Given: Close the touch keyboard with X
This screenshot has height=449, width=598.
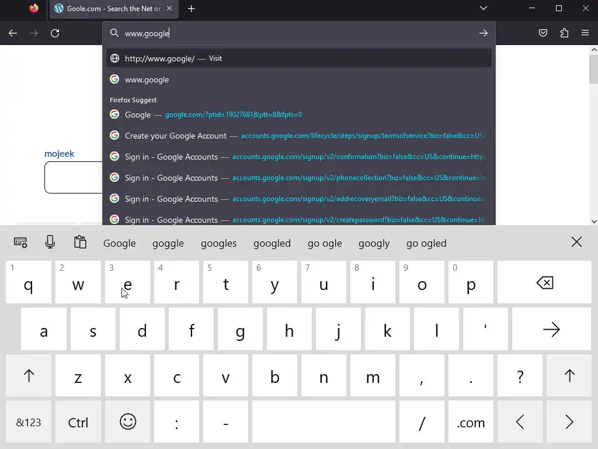Looking at the screenshot, I should pyautogui.click(x=576, y=241).
